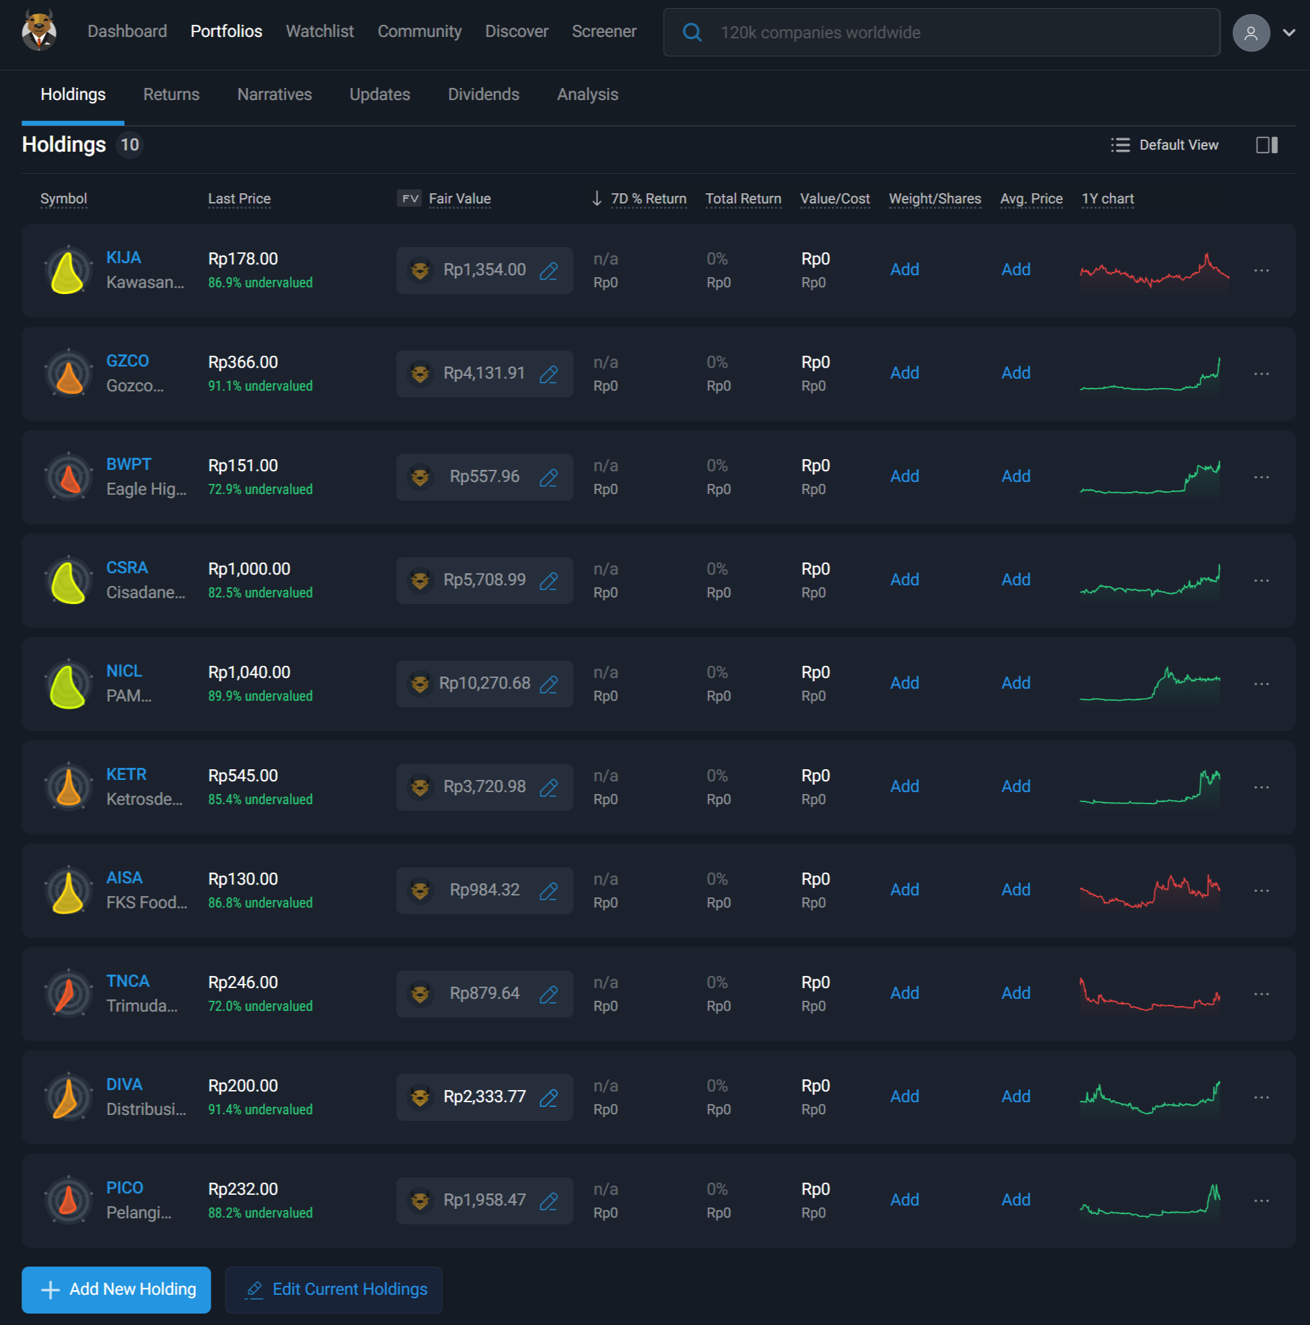Open Screener in top navigation
This screenshot has height=1325, width=1310.
pyautogui.click(x=603, y=32)
